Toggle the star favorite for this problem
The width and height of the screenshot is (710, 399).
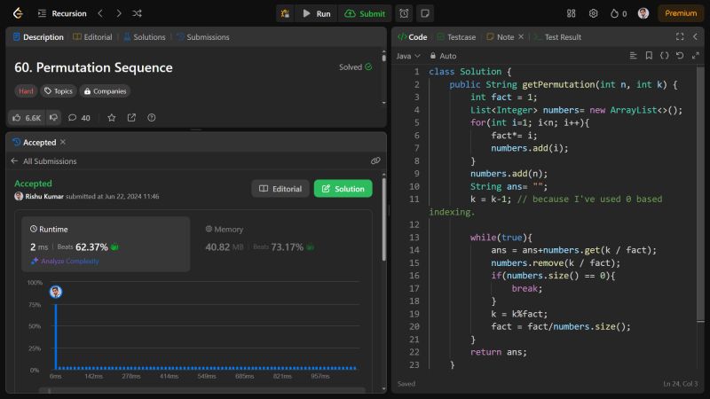coord(111,117)
